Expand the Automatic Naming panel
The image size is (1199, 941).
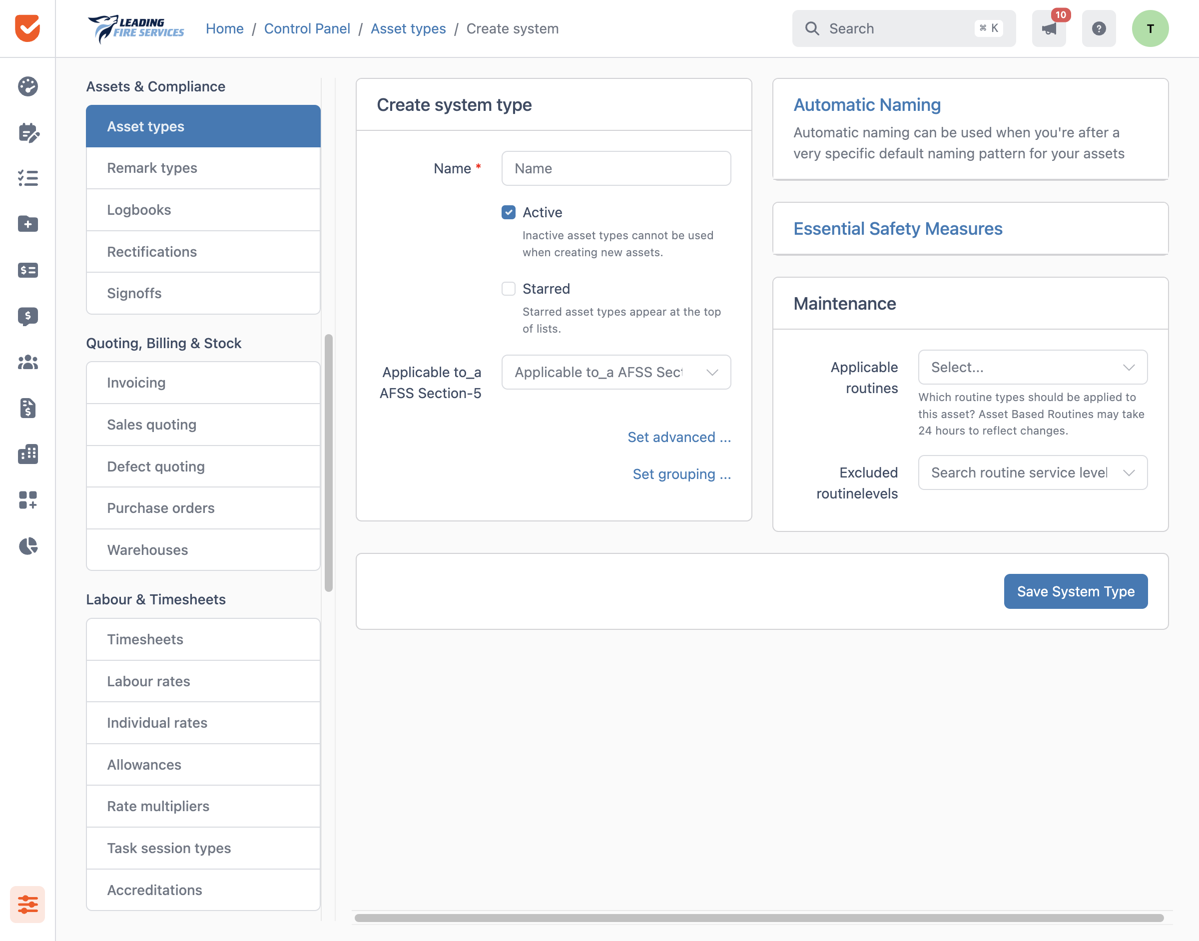click(867, 105)
